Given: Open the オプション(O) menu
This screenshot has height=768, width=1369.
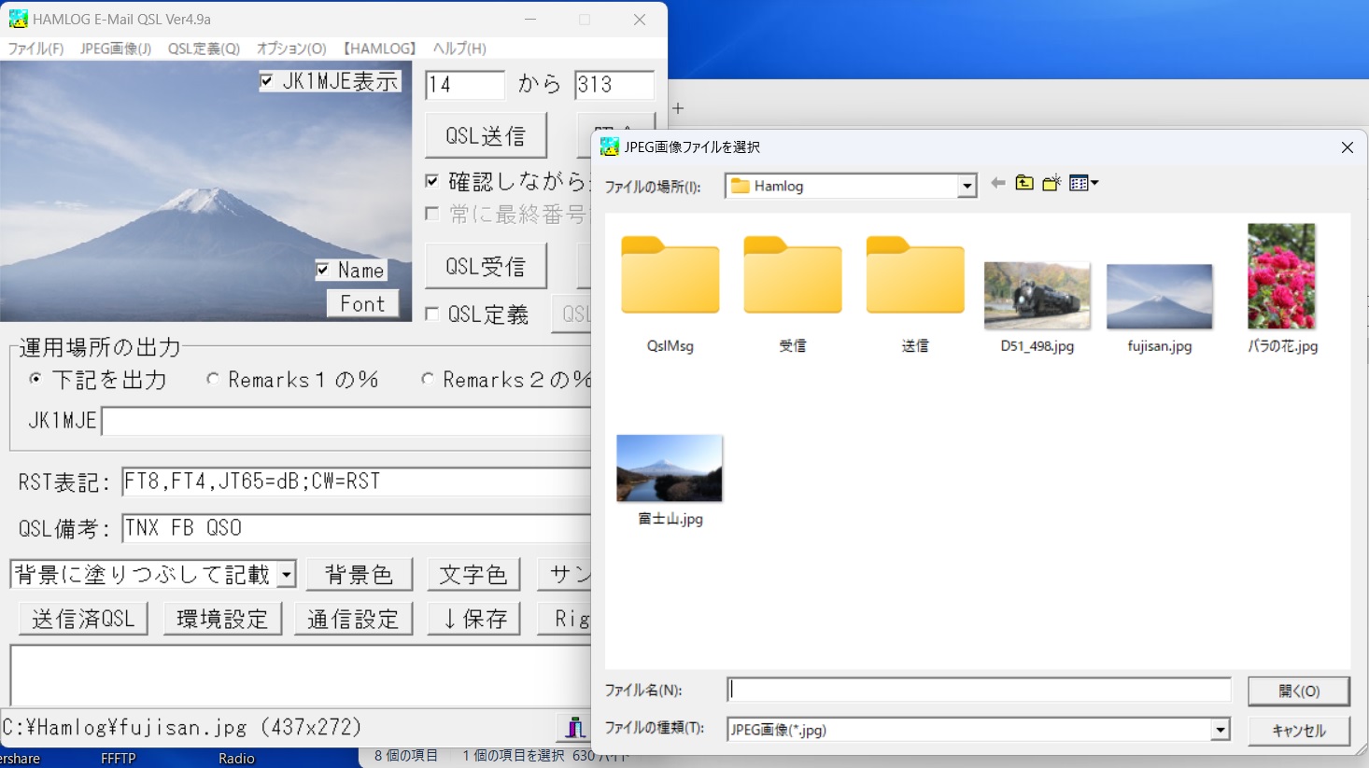Looking at the screenshot, I should [291, 49].
